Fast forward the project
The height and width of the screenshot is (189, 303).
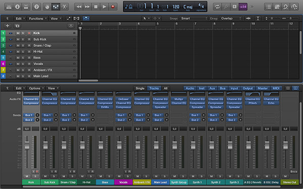pyautogui.click(x=87, y=7)
